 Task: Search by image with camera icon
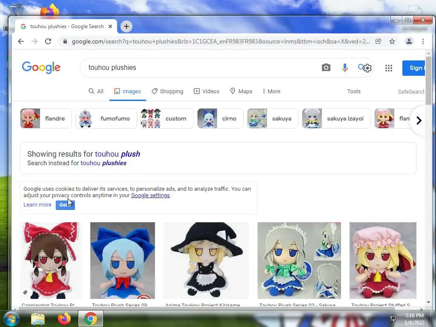tap(326, 68)
